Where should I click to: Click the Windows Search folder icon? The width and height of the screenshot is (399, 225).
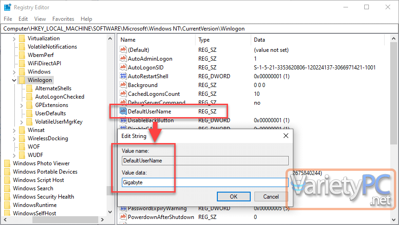coord(7,188)
